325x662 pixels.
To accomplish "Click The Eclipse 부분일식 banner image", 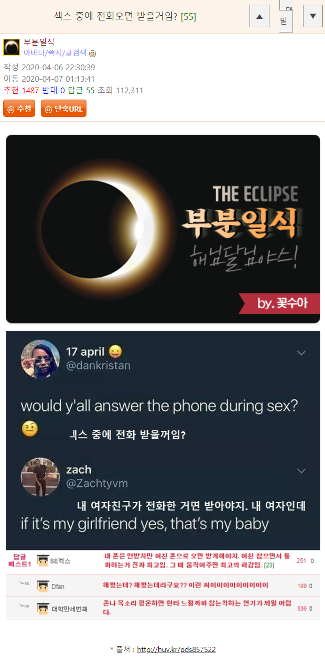I will [163, 229].
